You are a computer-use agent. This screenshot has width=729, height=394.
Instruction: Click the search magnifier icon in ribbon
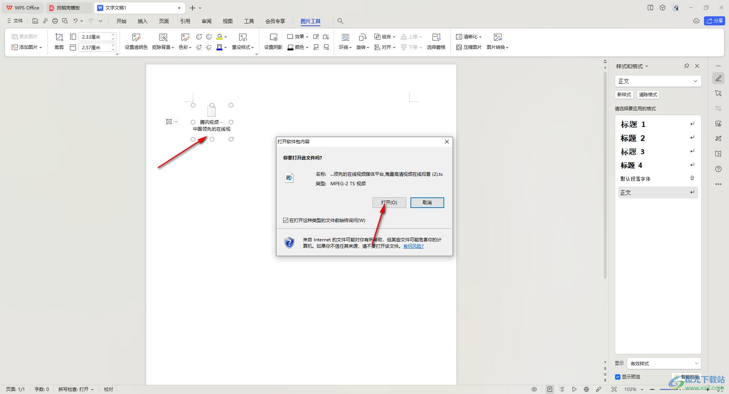coord(340,21)
